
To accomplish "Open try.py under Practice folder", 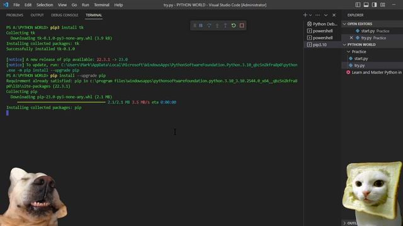I will click(372, 65).
